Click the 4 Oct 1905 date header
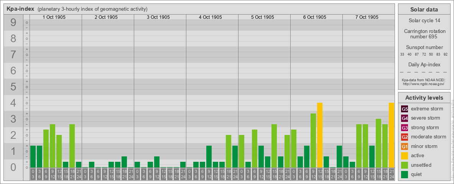This screenshot has height=184, width=454. pos(211,17)
